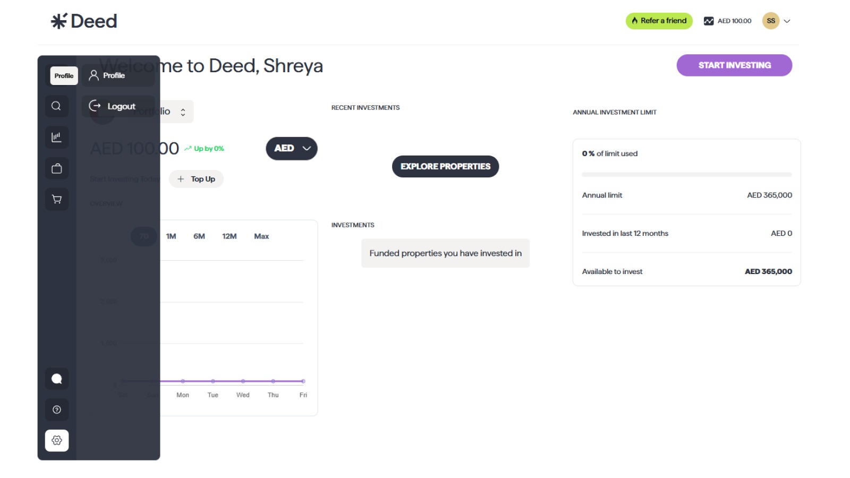Click the plus icon on Top Up
The image size is (850, 478).
181,179
